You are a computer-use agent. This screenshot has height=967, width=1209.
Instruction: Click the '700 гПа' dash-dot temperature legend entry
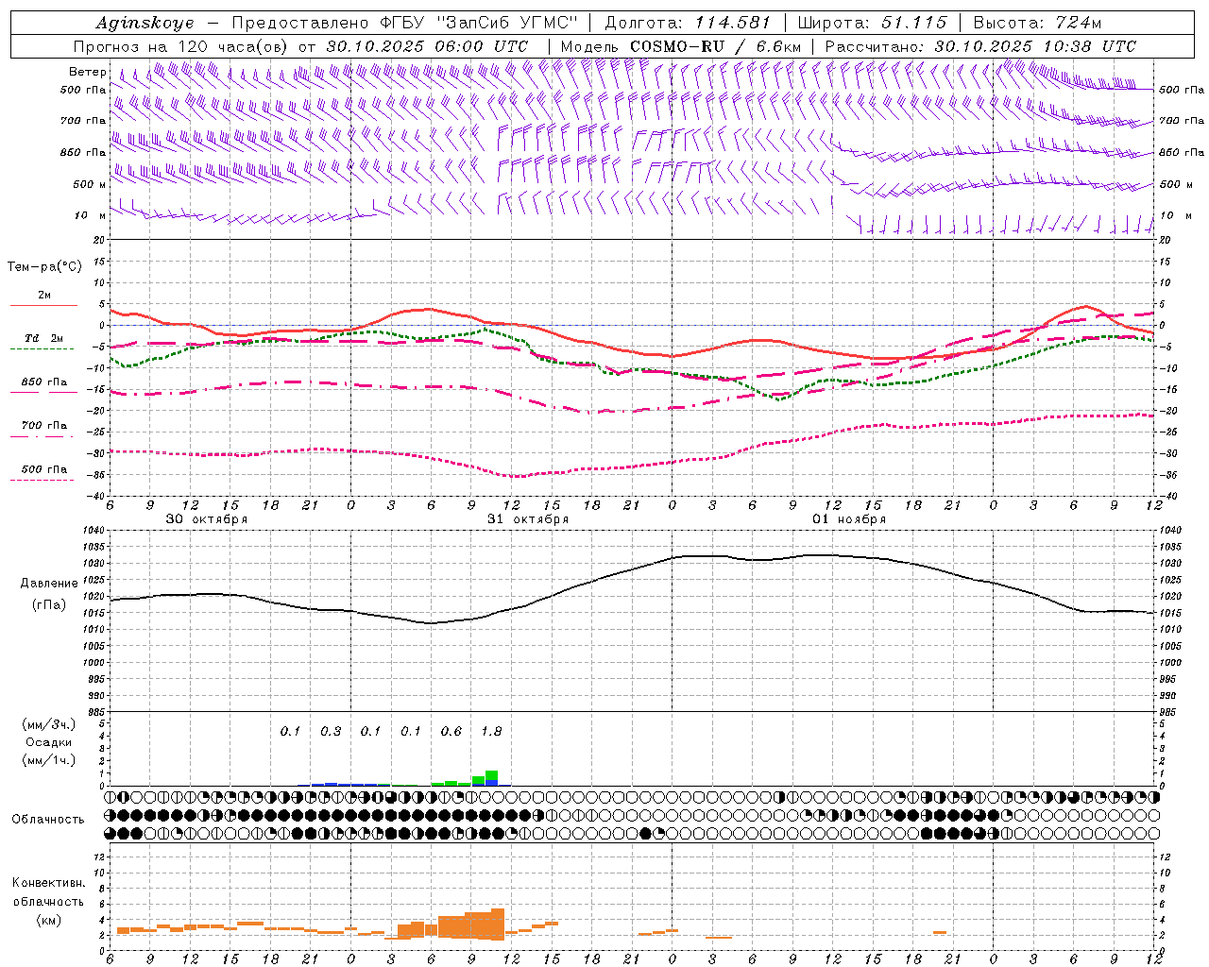(43, 426)
